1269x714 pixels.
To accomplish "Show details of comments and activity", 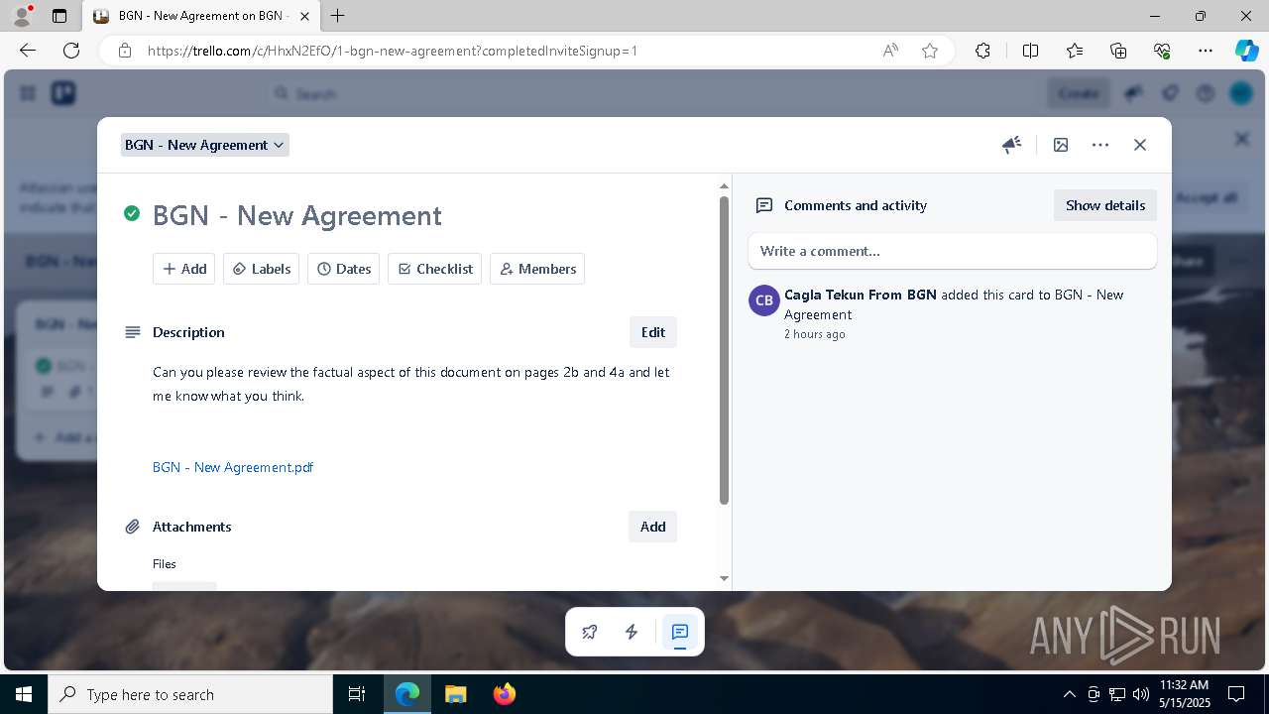I will (1105, 205).
